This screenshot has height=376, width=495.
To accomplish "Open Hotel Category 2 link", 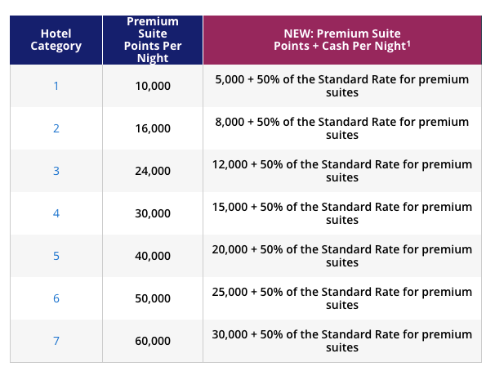I will [56, 128].
